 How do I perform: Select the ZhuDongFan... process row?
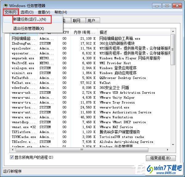click(x=90, y=43)
